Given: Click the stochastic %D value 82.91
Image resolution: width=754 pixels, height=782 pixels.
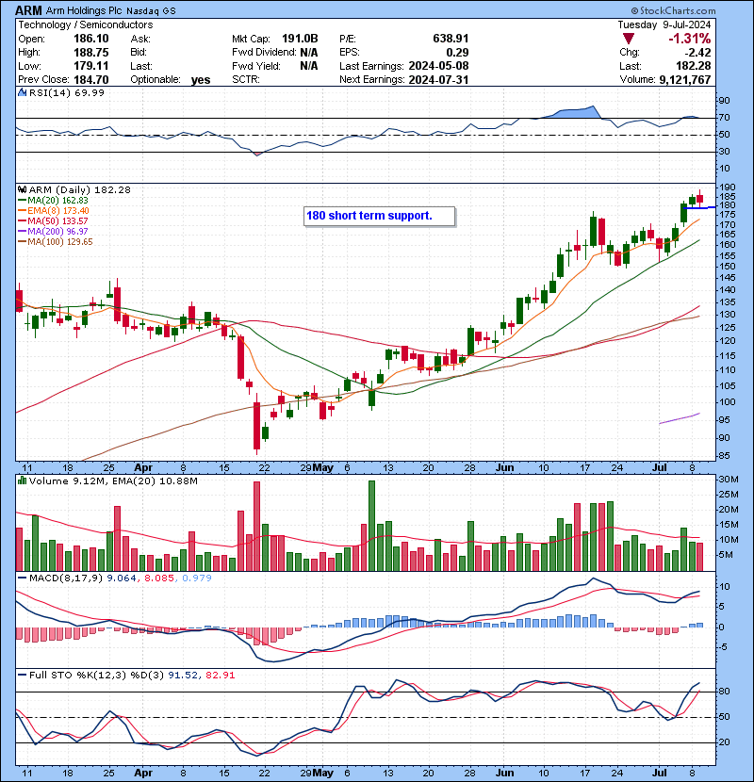Looking at the screenshot, I should click(x=220, y=675).
